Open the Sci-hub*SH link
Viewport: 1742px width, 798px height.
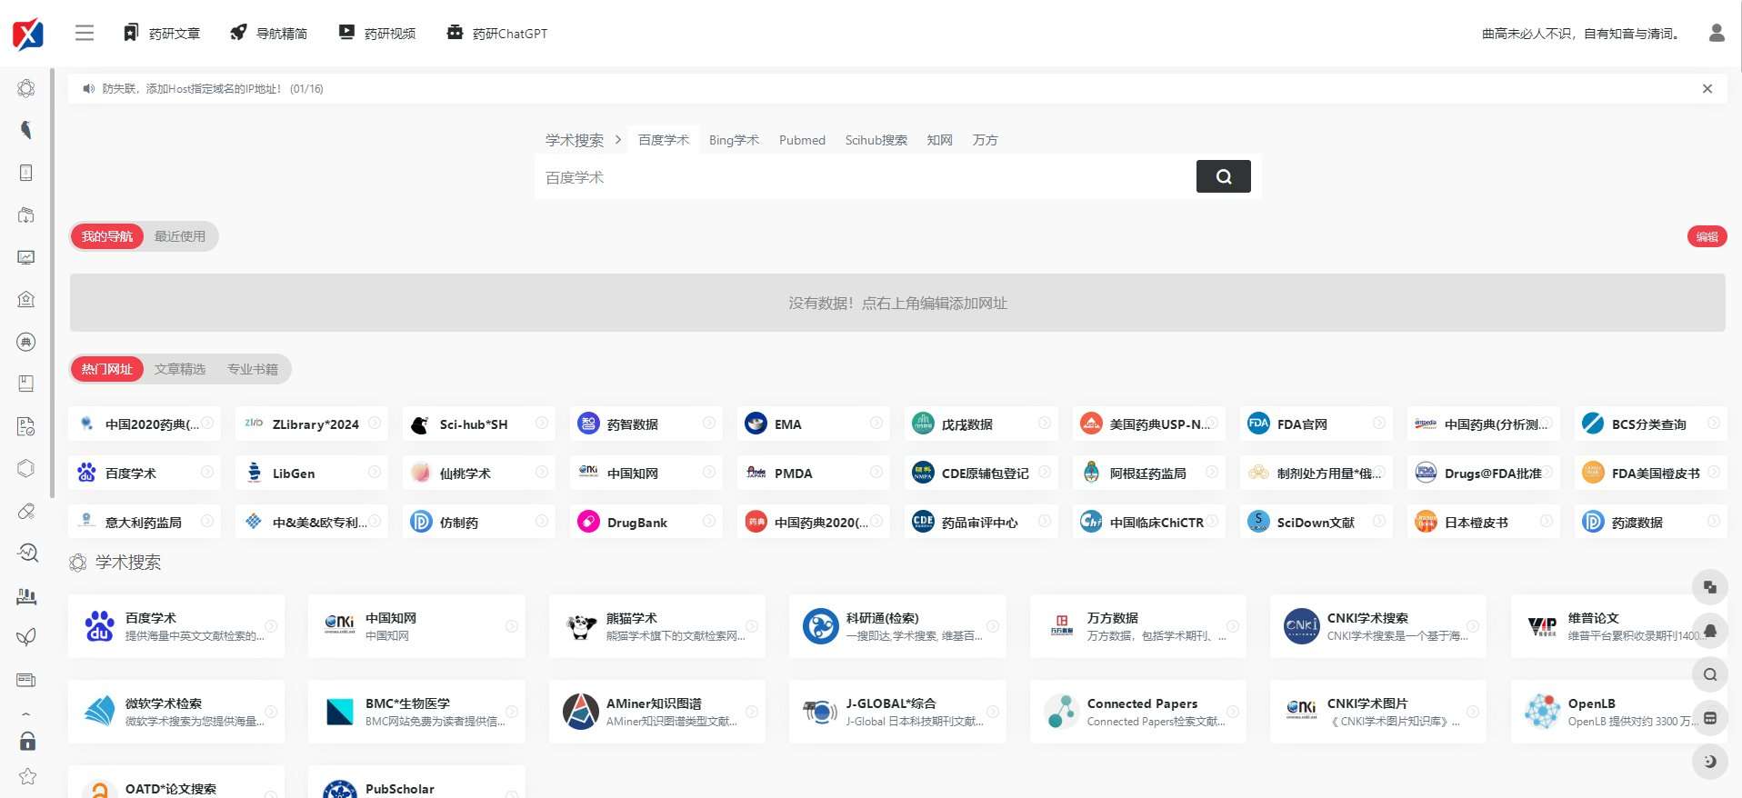(x=479, y=424)
